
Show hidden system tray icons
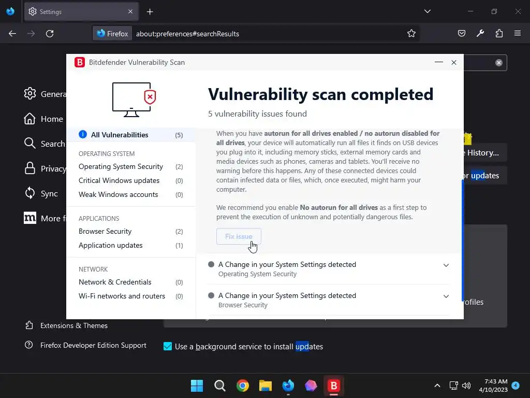[437, 386]
